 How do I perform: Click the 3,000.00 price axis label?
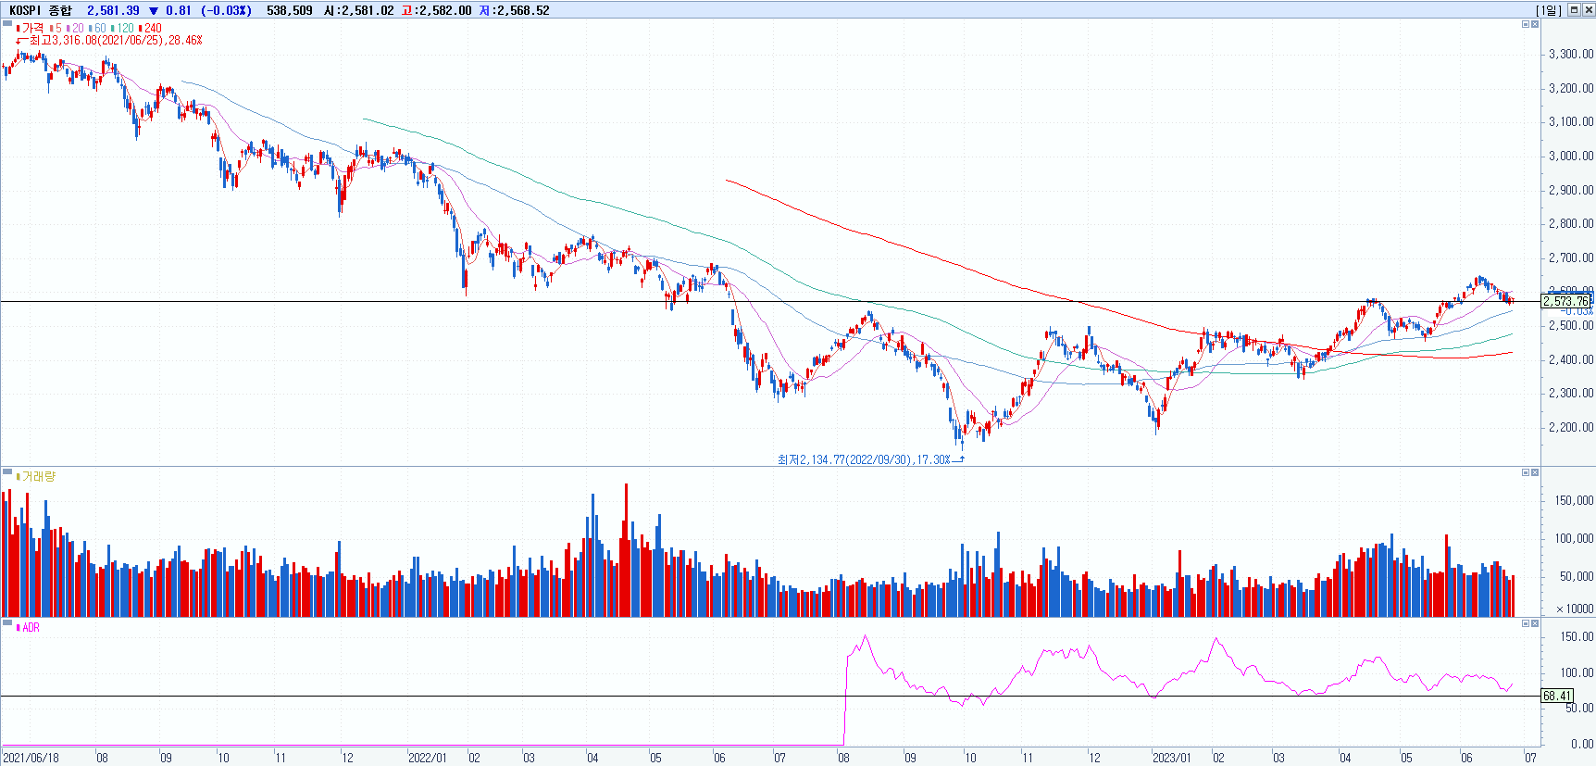(x=1571, y=156)
